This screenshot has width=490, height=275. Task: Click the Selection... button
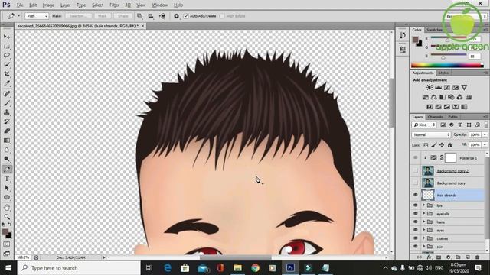[x=78, y=16]
